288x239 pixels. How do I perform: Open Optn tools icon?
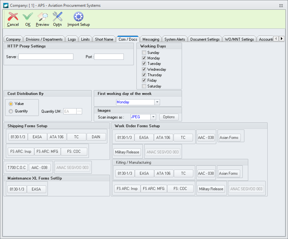point(57,17)
